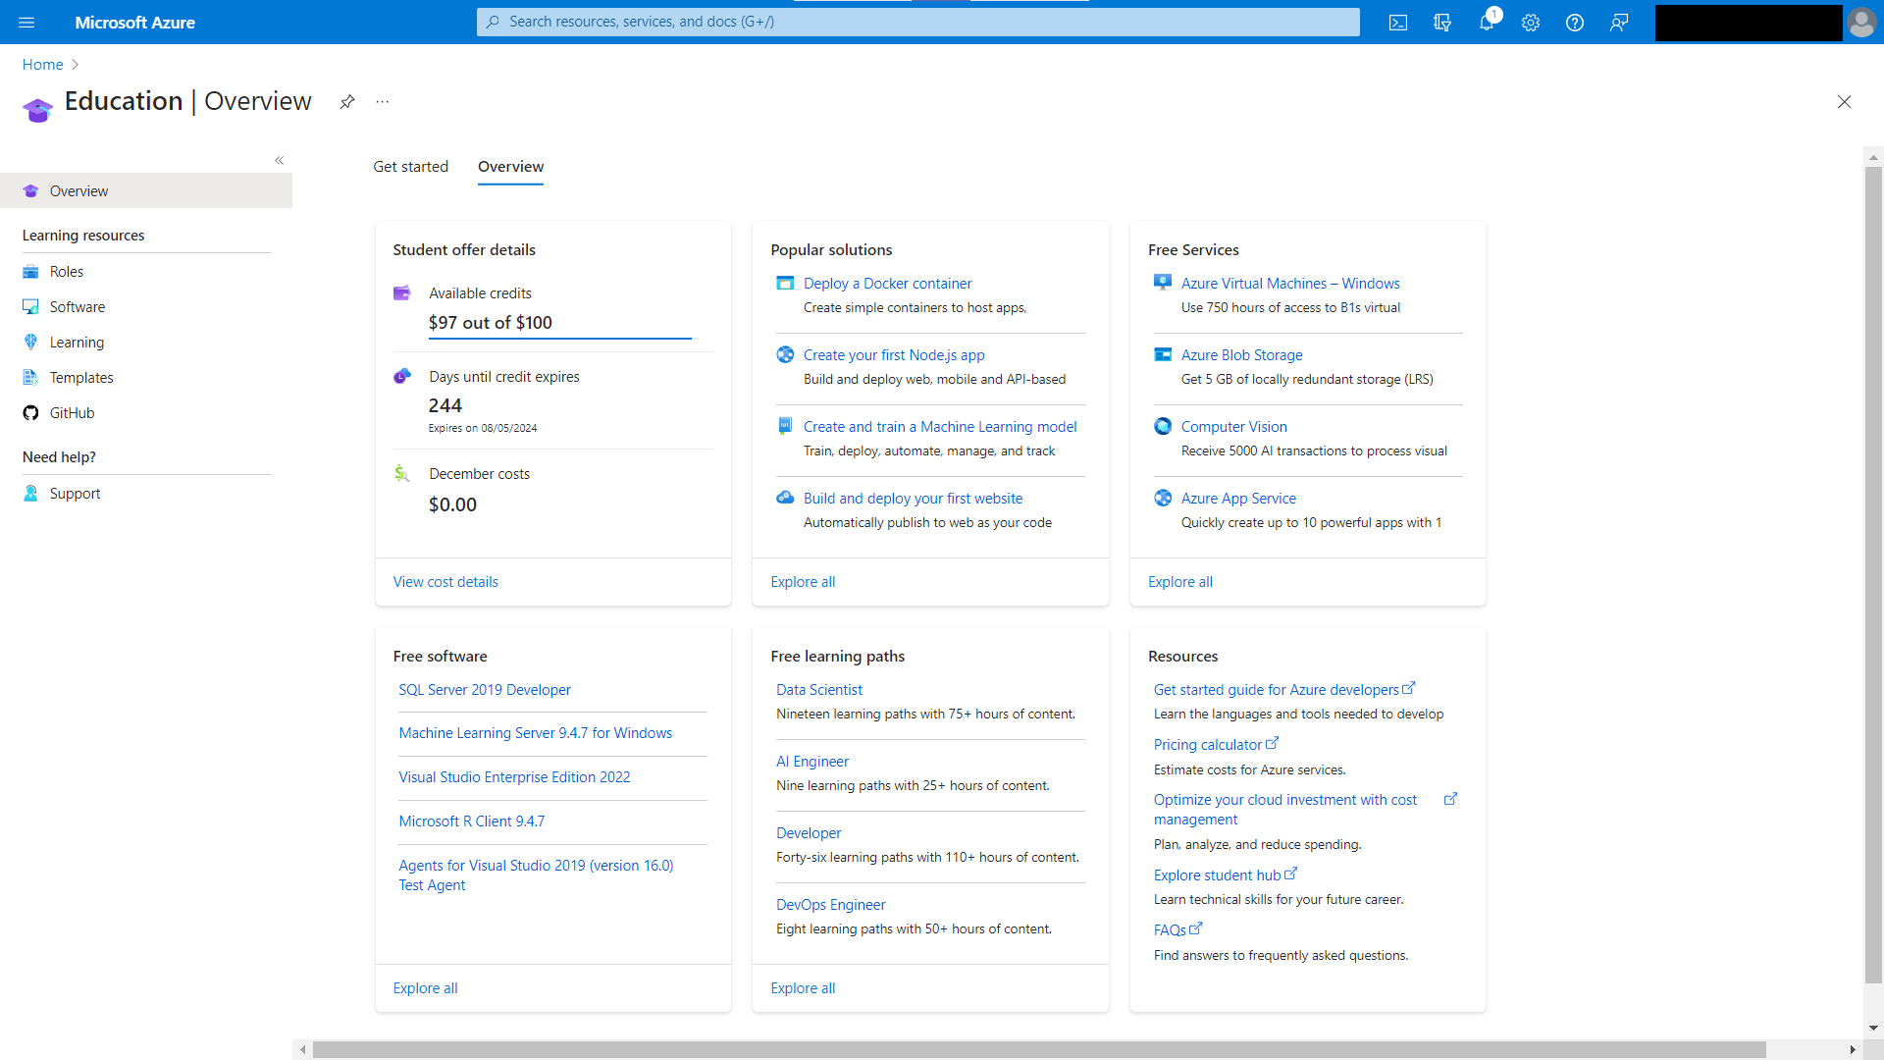Open Computer Vision link

1233,427
